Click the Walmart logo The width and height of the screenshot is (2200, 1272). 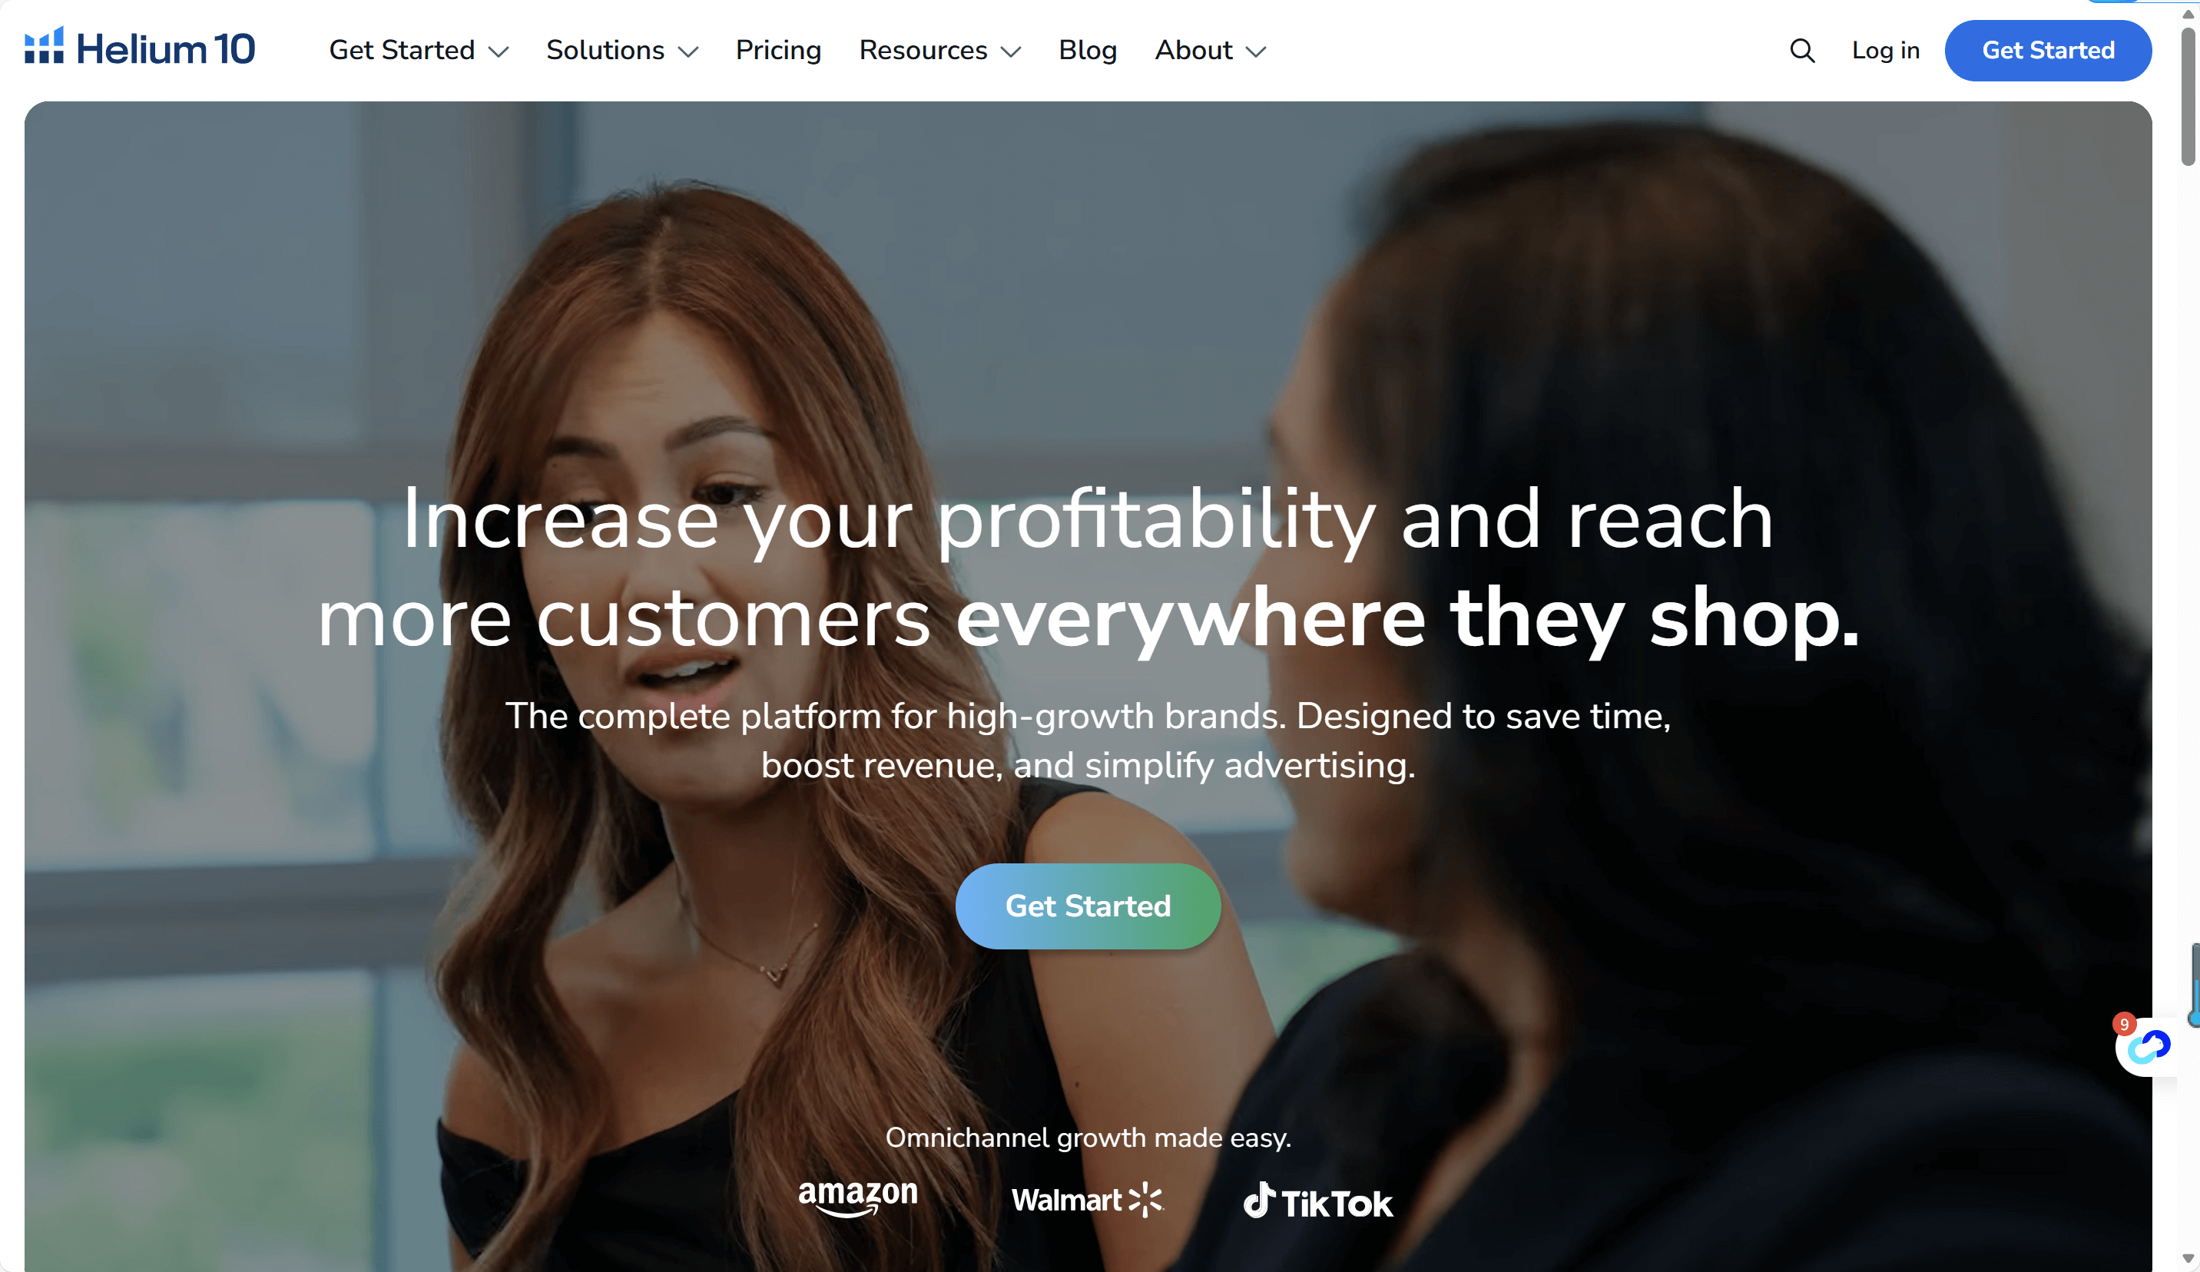(1087, 1200)
